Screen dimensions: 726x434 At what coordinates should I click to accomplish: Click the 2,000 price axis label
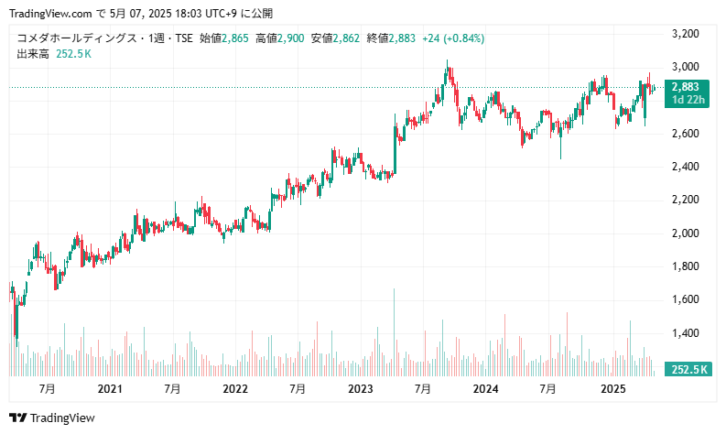(685, 233)
